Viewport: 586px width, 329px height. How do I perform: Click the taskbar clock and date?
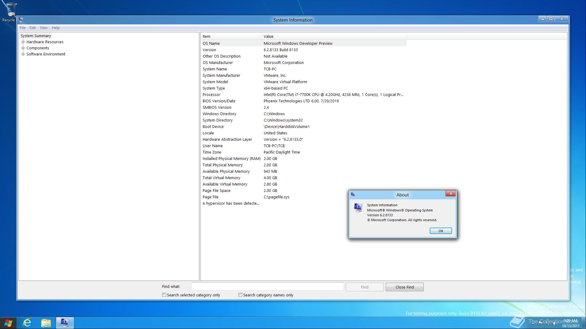click(x=570, y=323)
